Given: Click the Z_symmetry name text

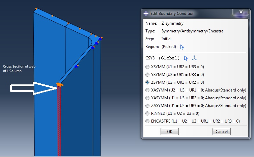Looking at the screenshot, I should click(172, 24).
